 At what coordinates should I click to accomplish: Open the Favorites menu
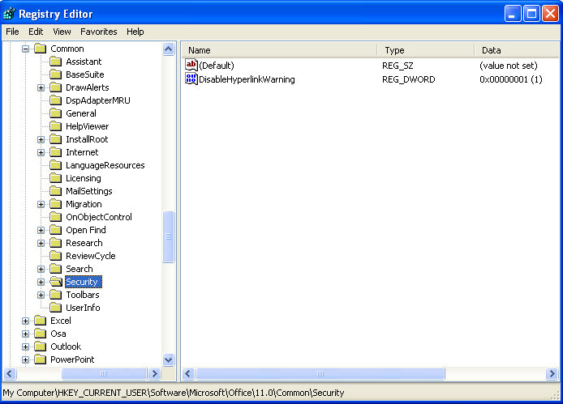98,32
